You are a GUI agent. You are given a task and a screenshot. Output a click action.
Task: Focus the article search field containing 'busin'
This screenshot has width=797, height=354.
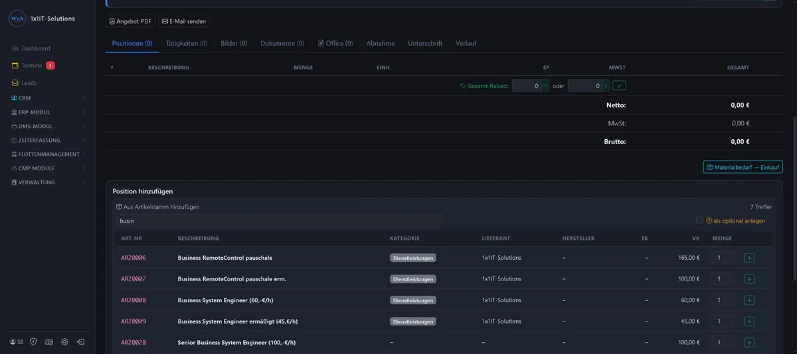tap(279, 221)
